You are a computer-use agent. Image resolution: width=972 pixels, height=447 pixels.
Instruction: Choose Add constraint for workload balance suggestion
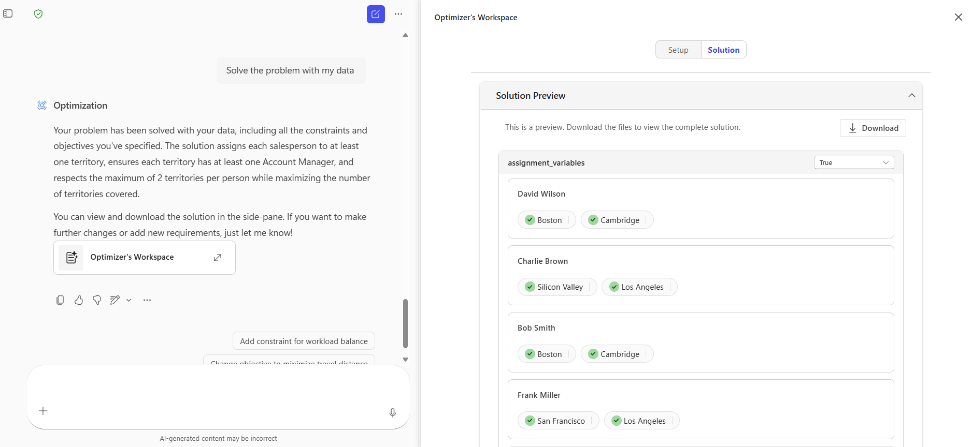304,341
